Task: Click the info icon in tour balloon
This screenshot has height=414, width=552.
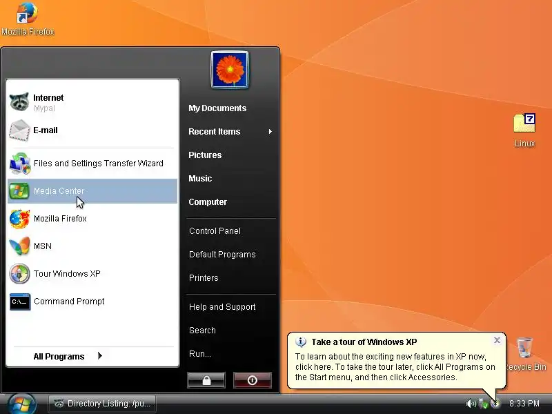Action: tap(301, 342)
